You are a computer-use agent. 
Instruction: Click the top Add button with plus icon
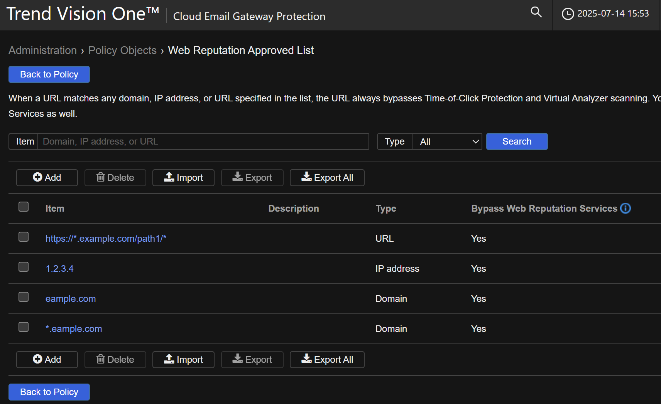coord(47,178)
